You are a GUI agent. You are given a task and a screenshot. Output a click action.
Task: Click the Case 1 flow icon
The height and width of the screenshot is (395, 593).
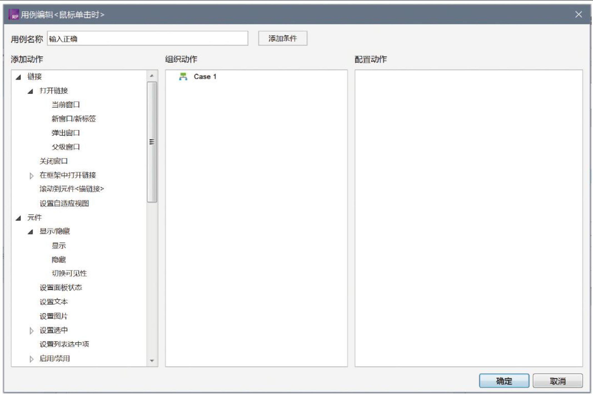[183, 76]
